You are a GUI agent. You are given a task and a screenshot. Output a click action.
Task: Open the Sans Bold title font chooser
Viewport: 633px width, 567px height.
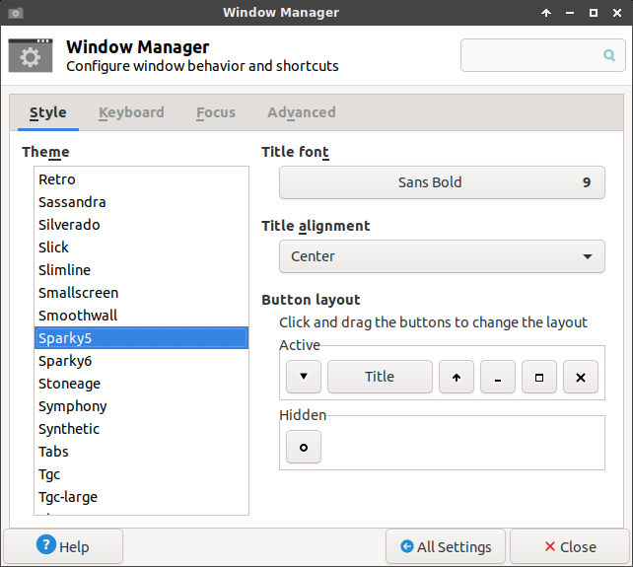(x=442, y=182)
